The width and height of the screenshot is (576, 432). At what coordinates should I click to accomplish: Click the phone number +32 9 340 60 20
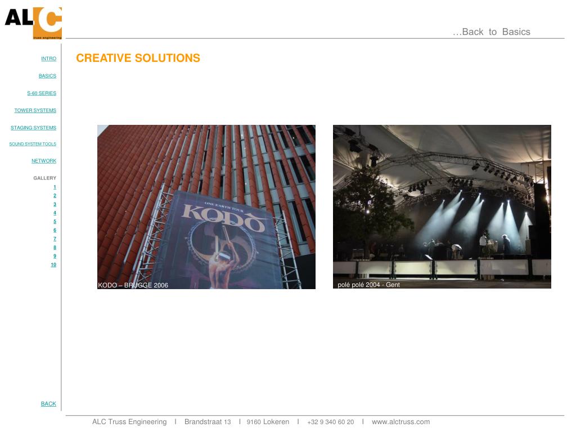click(331, 422)
